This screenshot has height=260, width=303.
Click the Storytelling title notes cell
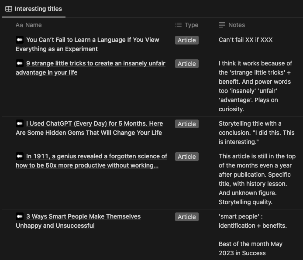256,133
